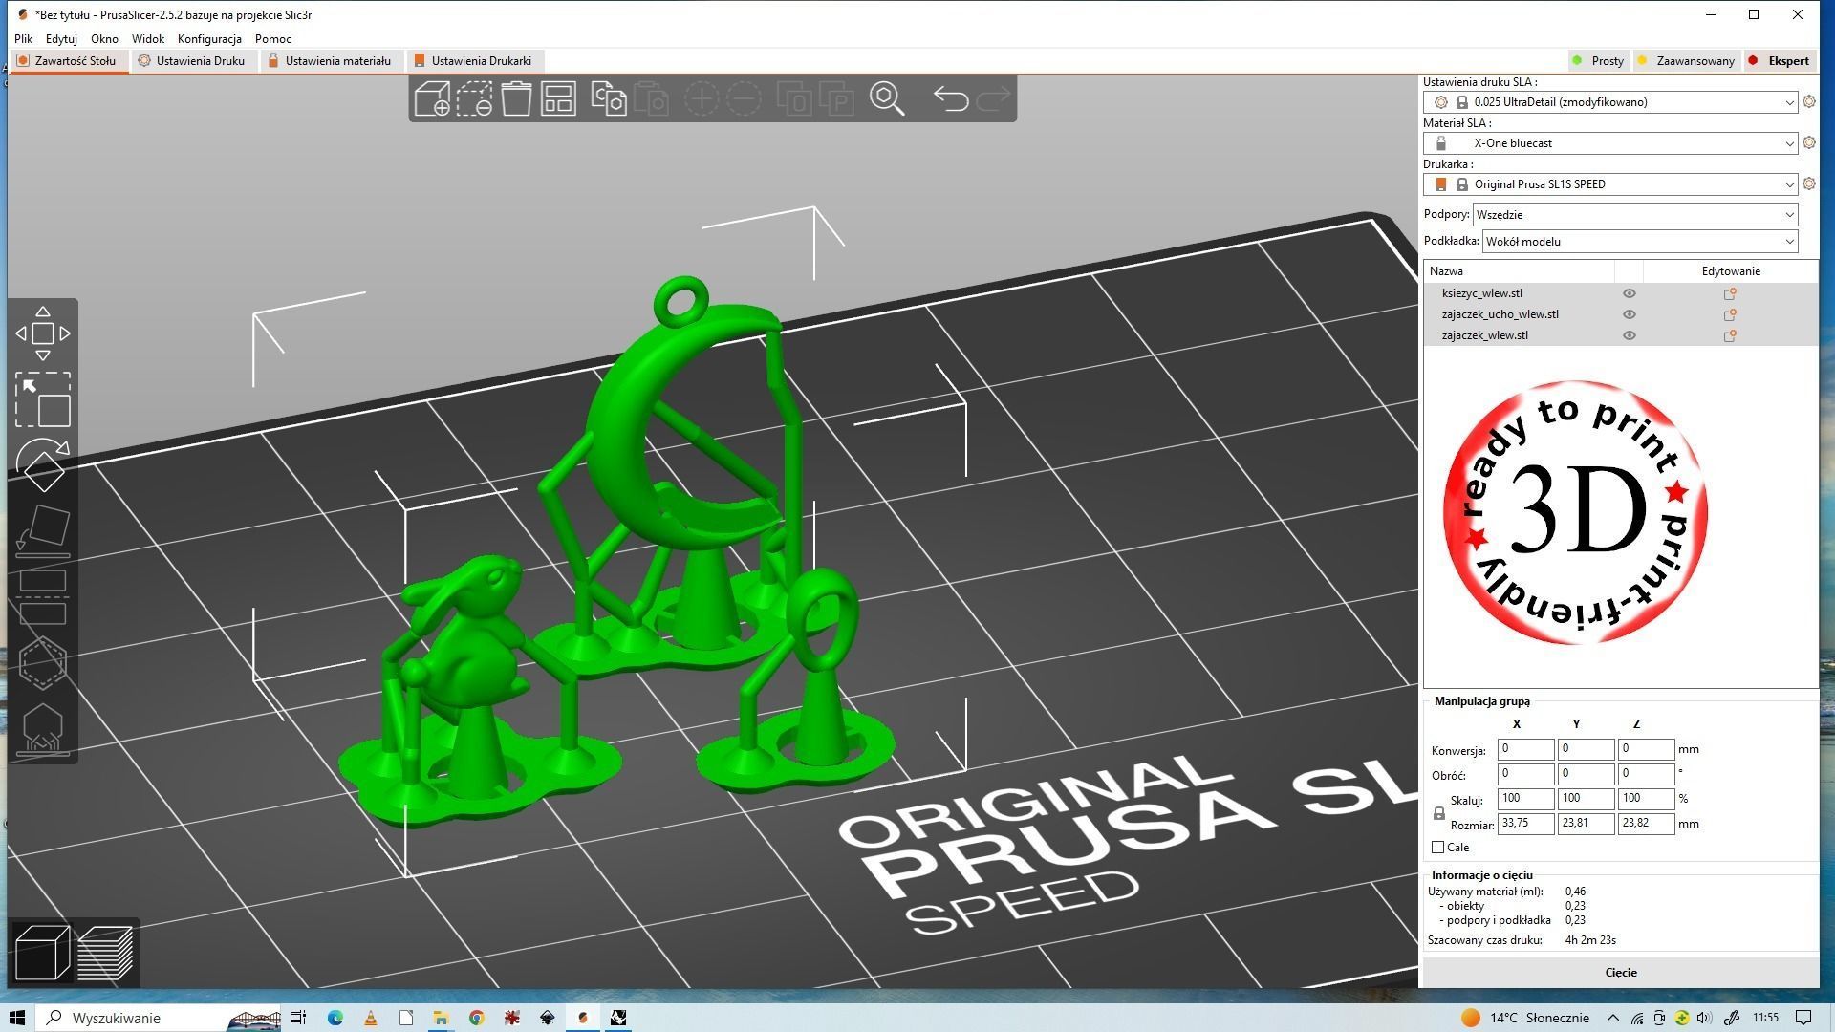1835x1032 pixels.
Task: Click the Arrange objects toolbar icon
Action: pyautogui.click(x=558, y=98)
